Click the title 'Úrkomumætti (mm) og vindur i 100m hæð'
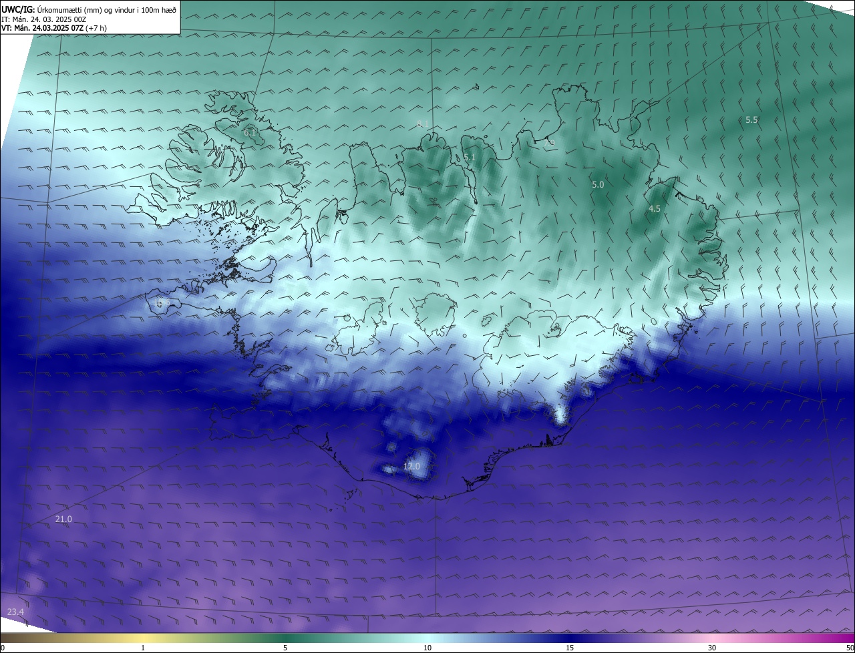855x653 pixels. [x=107, y=9]
